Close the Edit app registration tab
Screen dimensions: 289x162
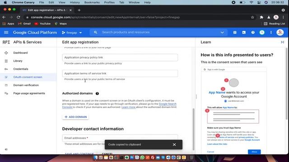pyautogui.click(x=70, y=10)
